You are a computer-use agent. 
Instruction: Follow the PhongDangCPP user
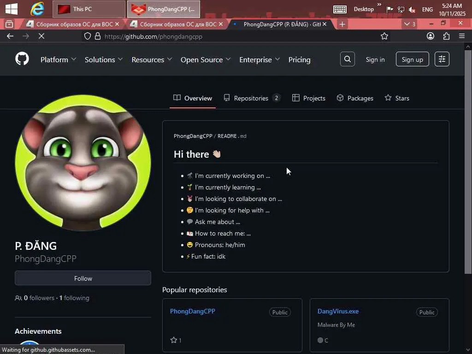point(83,278)
